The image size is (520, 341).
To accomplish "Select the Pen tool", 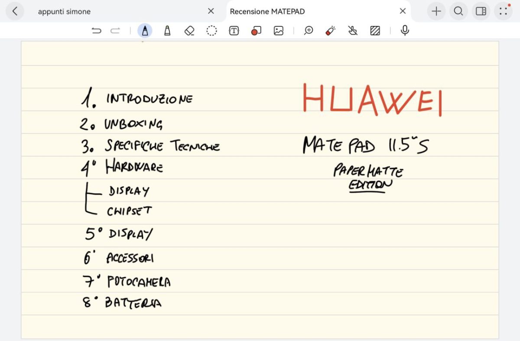I will pos(145,31).
